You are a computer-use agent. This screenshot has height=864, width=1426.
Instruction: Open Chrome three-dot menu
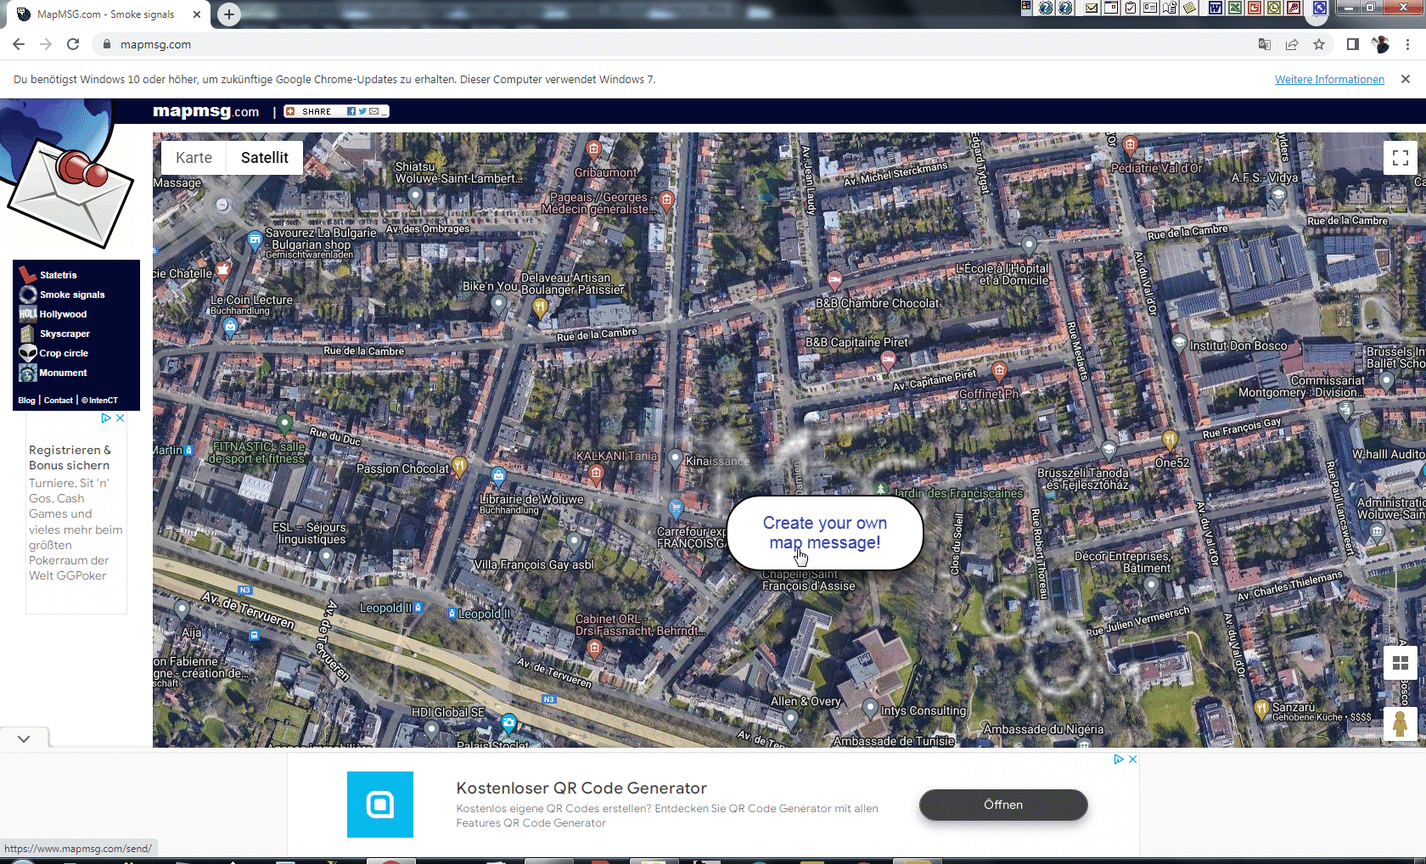point(1407,44)
